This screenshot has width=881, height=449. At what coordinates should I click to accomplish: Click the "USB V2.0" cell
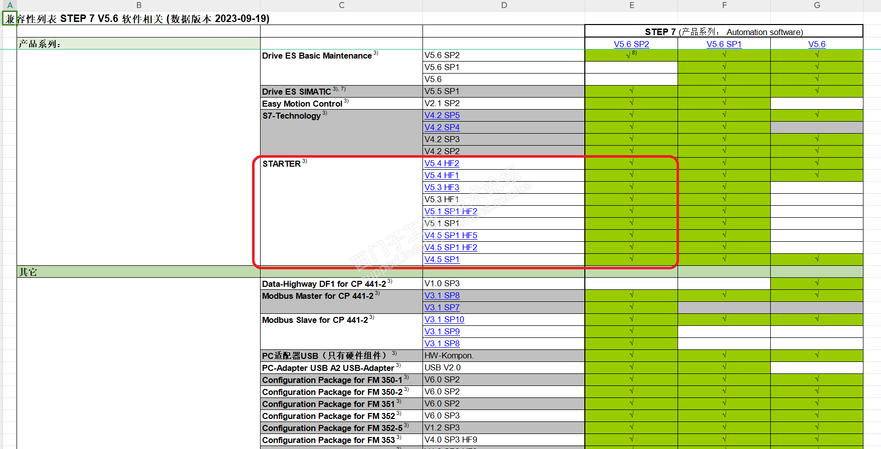point(504,367)
